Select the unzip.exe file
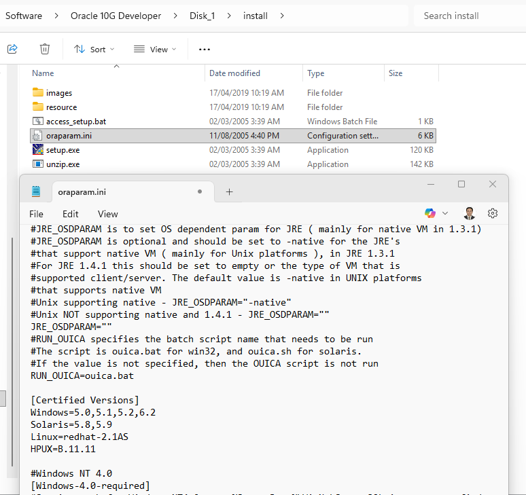526x495 pixels. point(62,164)
